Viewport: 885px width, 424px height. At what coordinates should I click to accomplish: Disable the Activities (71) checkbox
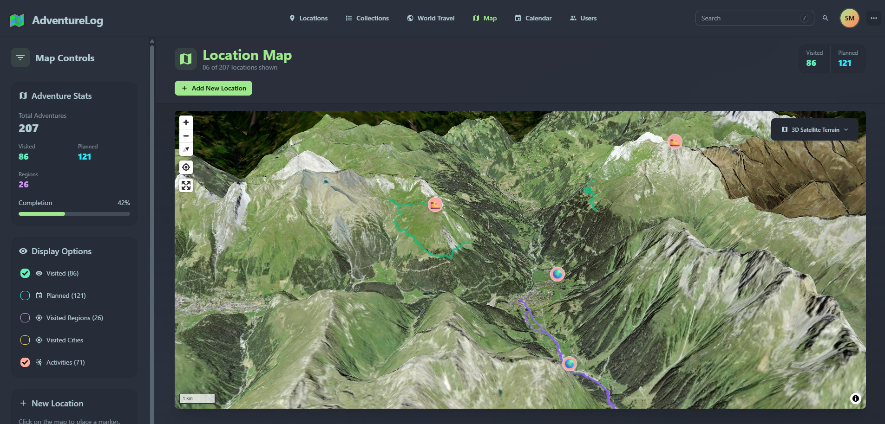point(25,362)
